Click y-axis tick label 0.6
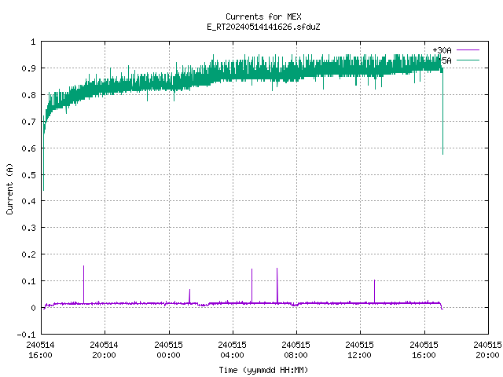Screen dimensions: 503x377 tap(28, 148)
